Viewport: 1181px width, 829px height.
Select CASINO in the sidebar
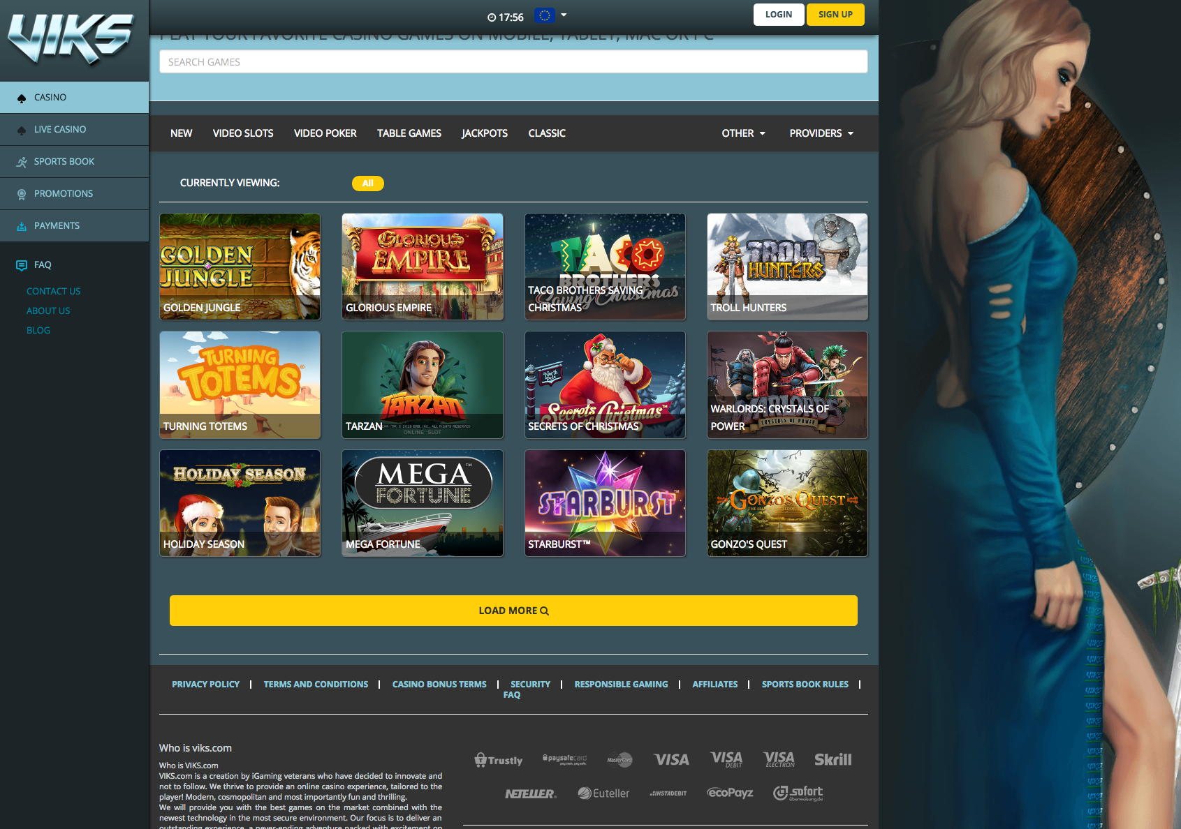point(74,98)
